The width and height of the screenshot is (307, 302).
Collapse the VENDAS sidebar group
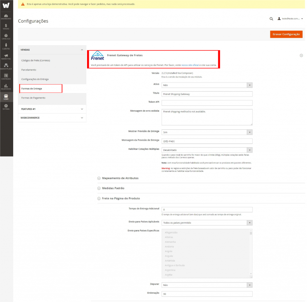(52, 50)
